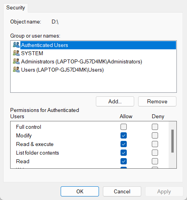Uncheck Allow for List folder contents
This screenshot has height=200, width=187.
coord(124,153)
